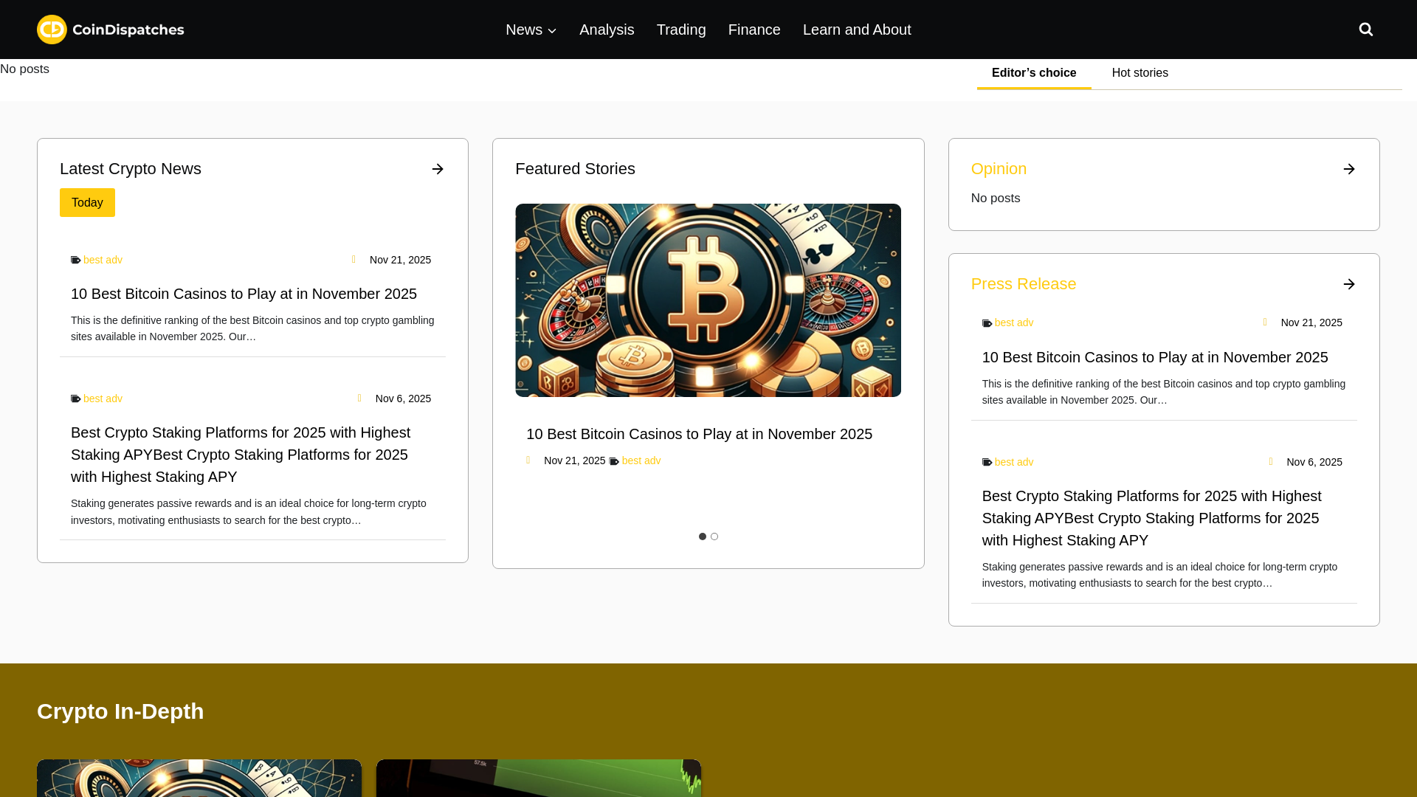Select the second carousel dot
1417x797 pixels.
(714, 536)
